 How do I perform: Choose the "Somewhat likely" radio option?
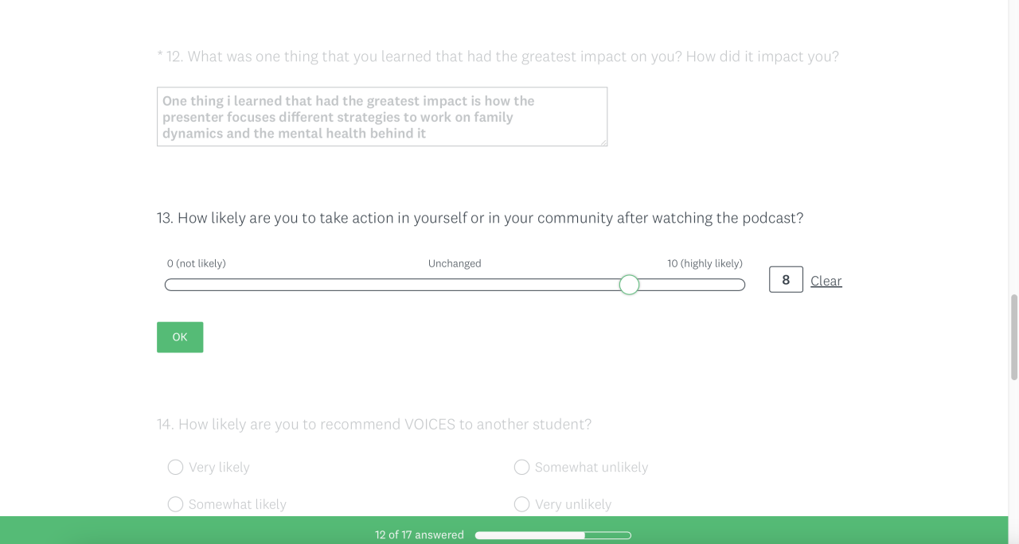(175, 504)
